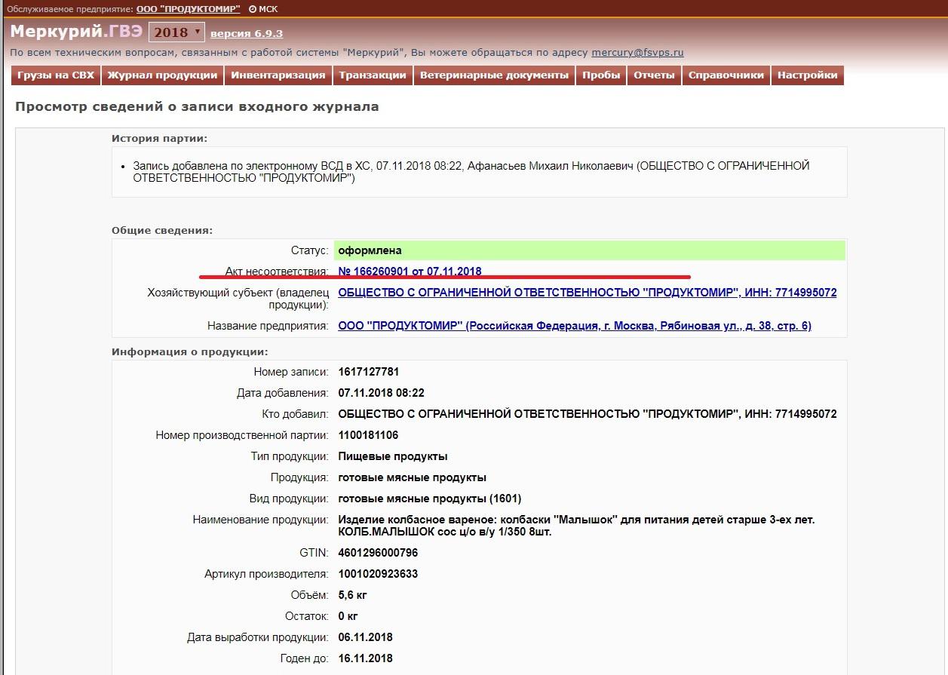Click the Меркурий.ГВЭ logo title
This screenshot has width=948, height=675.
[x=76, y=32]
